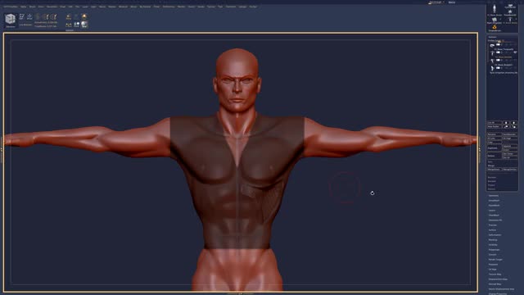The height and width of the screenshot is (295, 524).
Task: Expand the Displacement Map subpalette
Action: pos(498,279)
